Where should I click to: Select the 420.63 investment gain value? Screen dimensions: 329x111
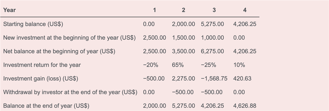tap(242, 79)
